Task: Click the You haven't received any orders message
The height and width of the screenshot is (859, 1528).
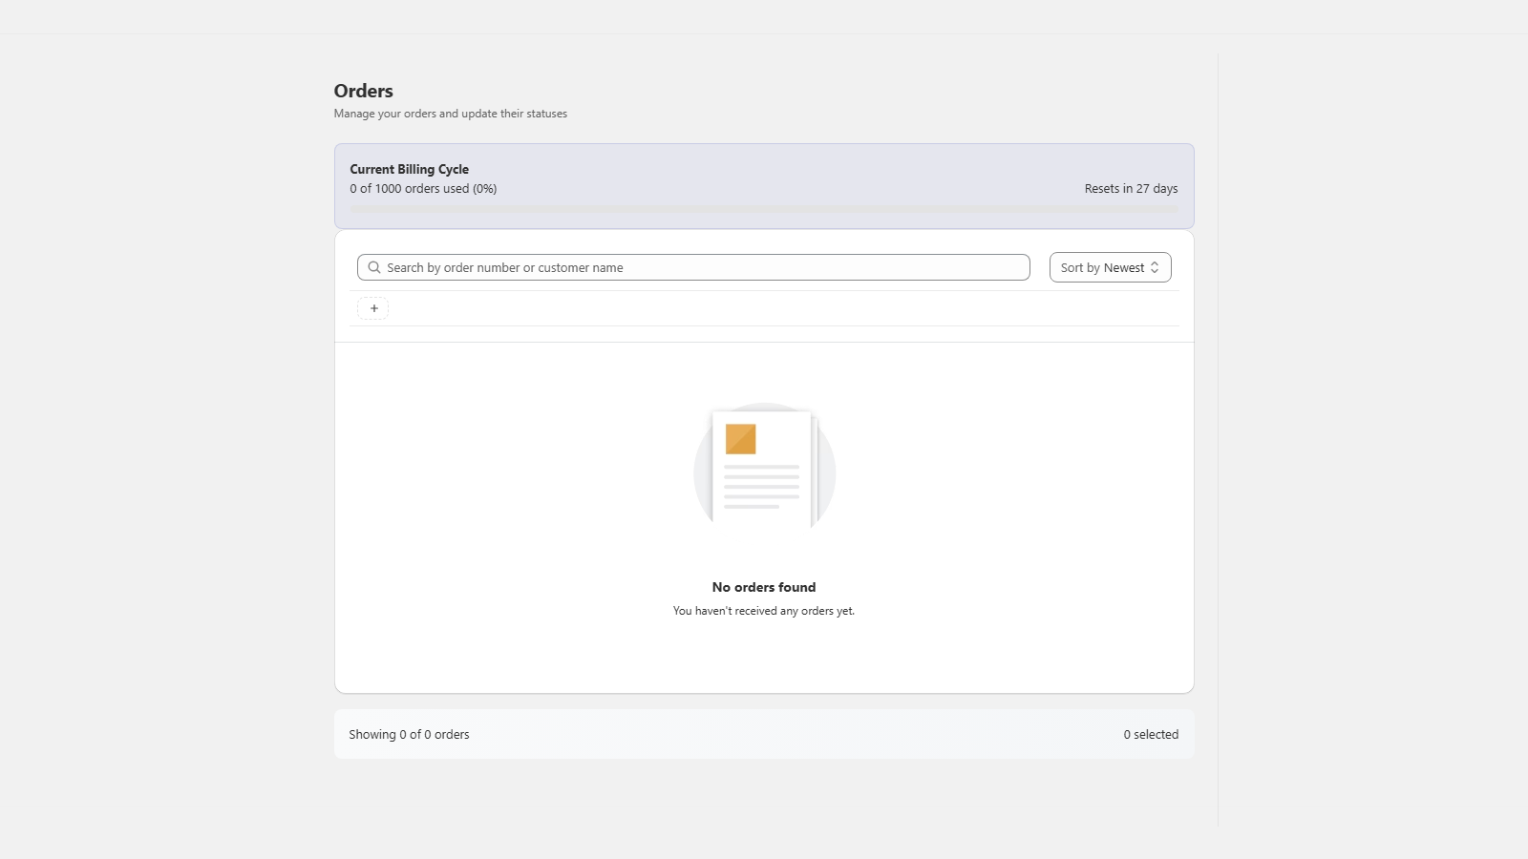Action: [x=763, y=610]
